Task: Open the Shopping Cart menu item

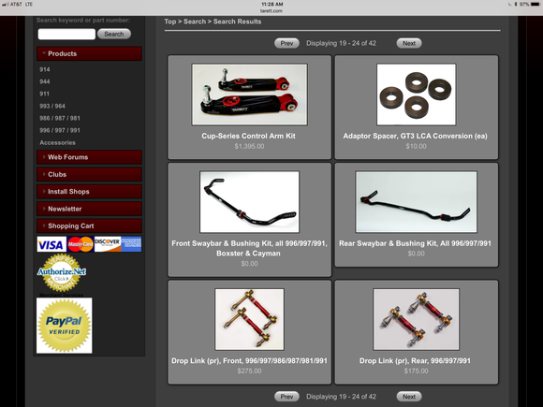Action: click(89, 226)
